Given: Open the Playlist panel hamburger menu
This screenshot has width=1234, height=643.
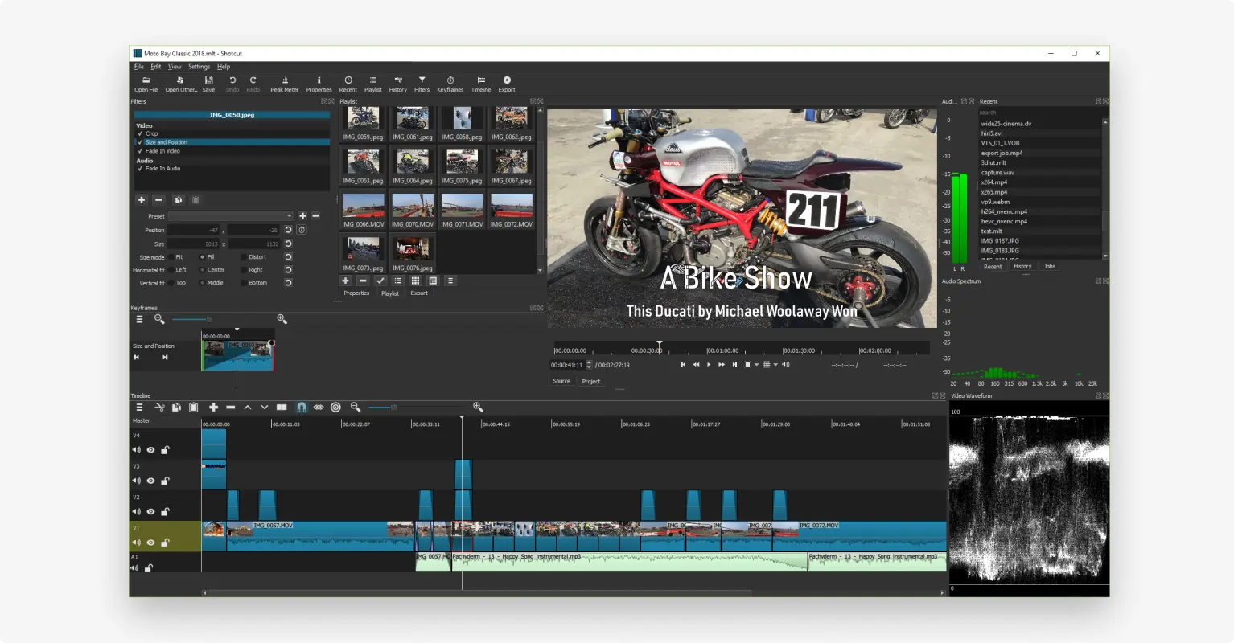Looking at the screenshot, I should pos(450,281).
